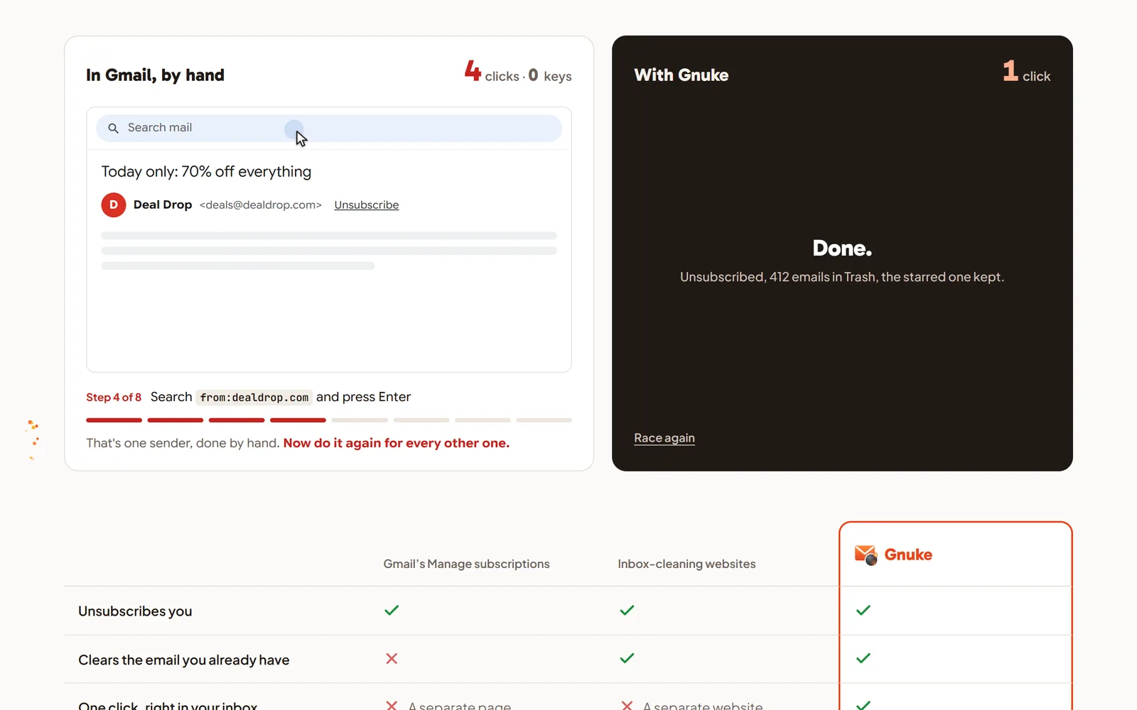1137x710 pixels.
Task: Click the "4 clicks" counter
Action: pyautogui.click(x=492, y=72)
